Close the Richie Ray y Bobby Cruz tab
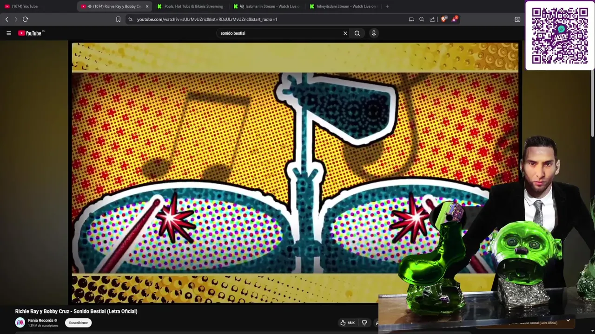 tap(147, 6)
